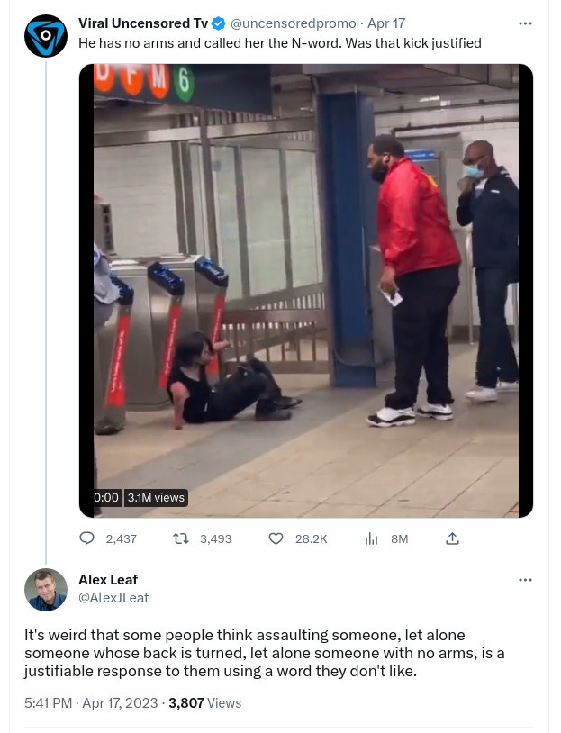The image size is (561, 733).
Task: Expand more options on Viral Uncensored tweet
Action: pyautogui.click(x=525, y=23)
